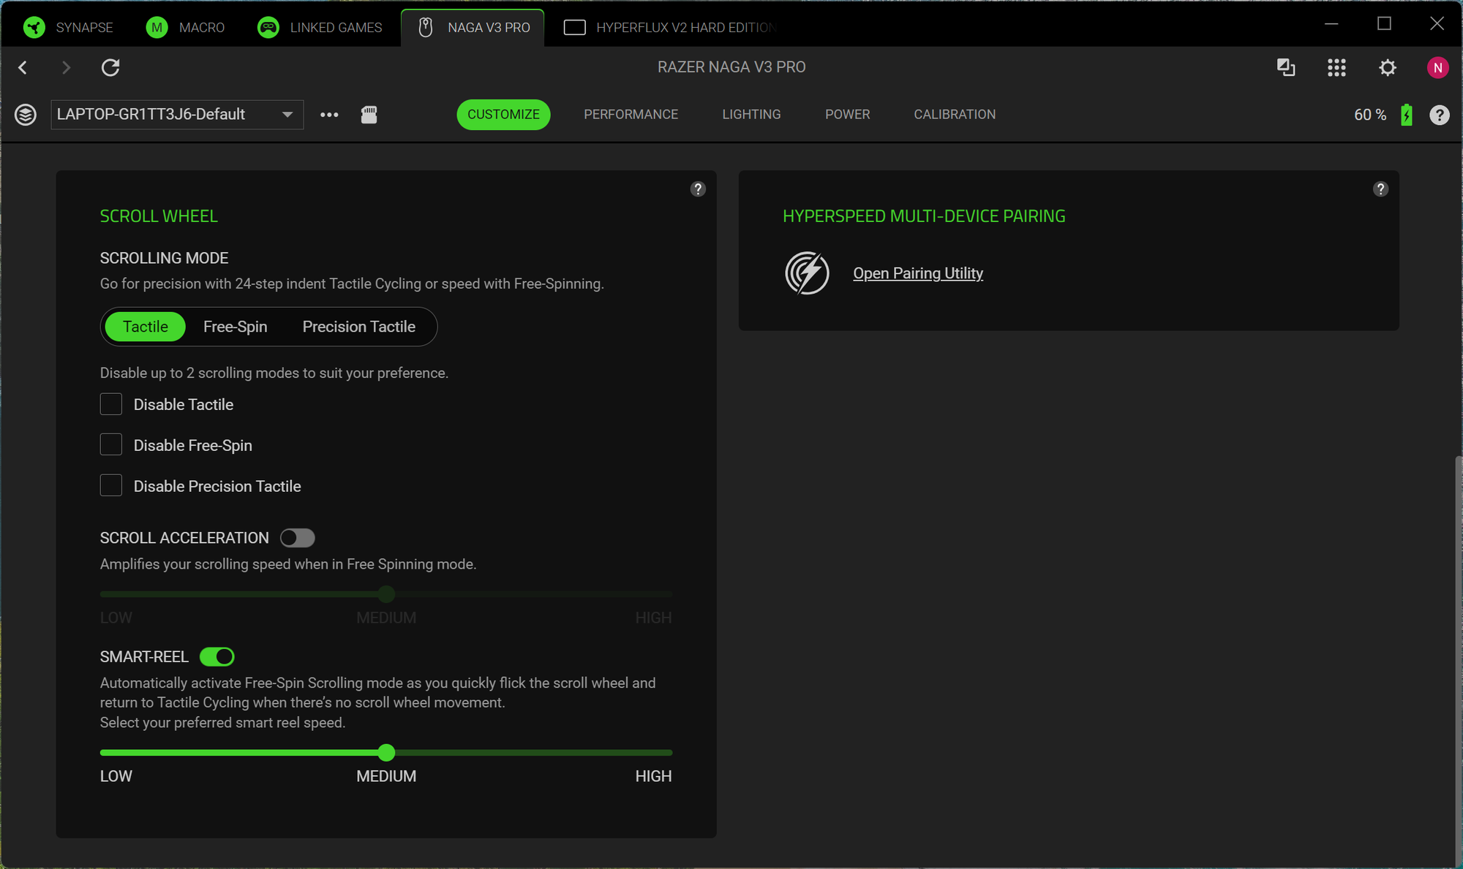Check Disable Free-Spin checkbox
1463x869 pixels.
pyautogui.click(x=111, y=445)
